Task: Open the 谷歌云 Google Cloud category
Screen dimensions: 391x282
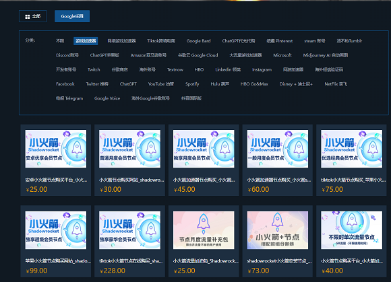Action: 198,55
